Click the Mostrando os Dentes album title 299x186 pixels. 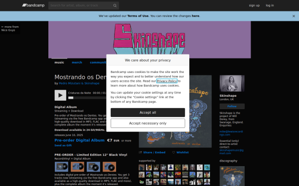[x=80, y=77]
